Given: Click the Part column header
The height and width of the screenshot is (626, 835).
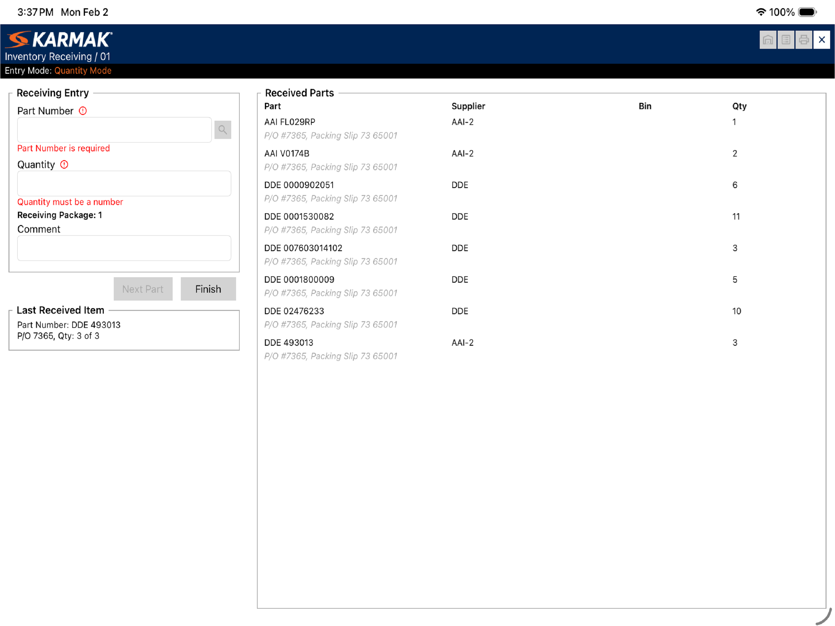Looking at the screenshot, I should (x=272, y=106).
